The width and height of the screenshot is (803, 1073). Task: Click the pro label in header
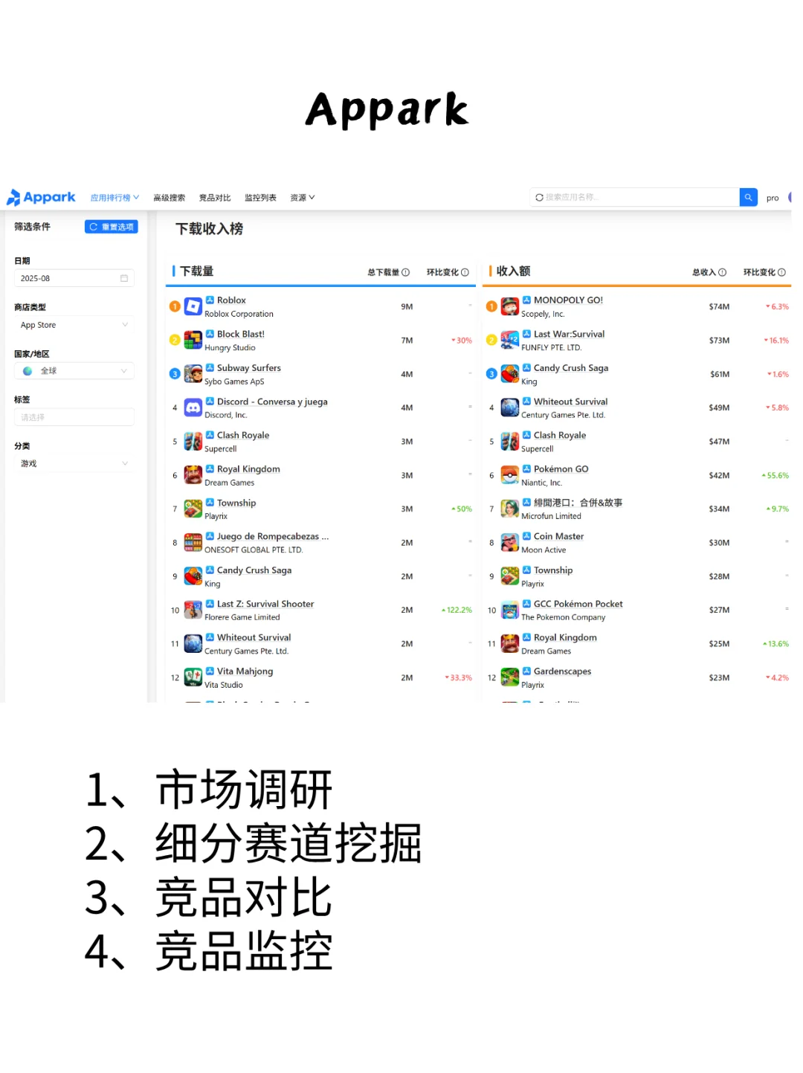click(x=773, y=198)
